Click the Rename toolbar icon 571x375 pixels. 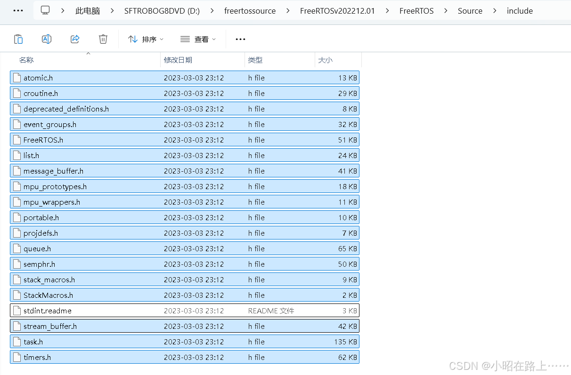click(x=46, y=39)
